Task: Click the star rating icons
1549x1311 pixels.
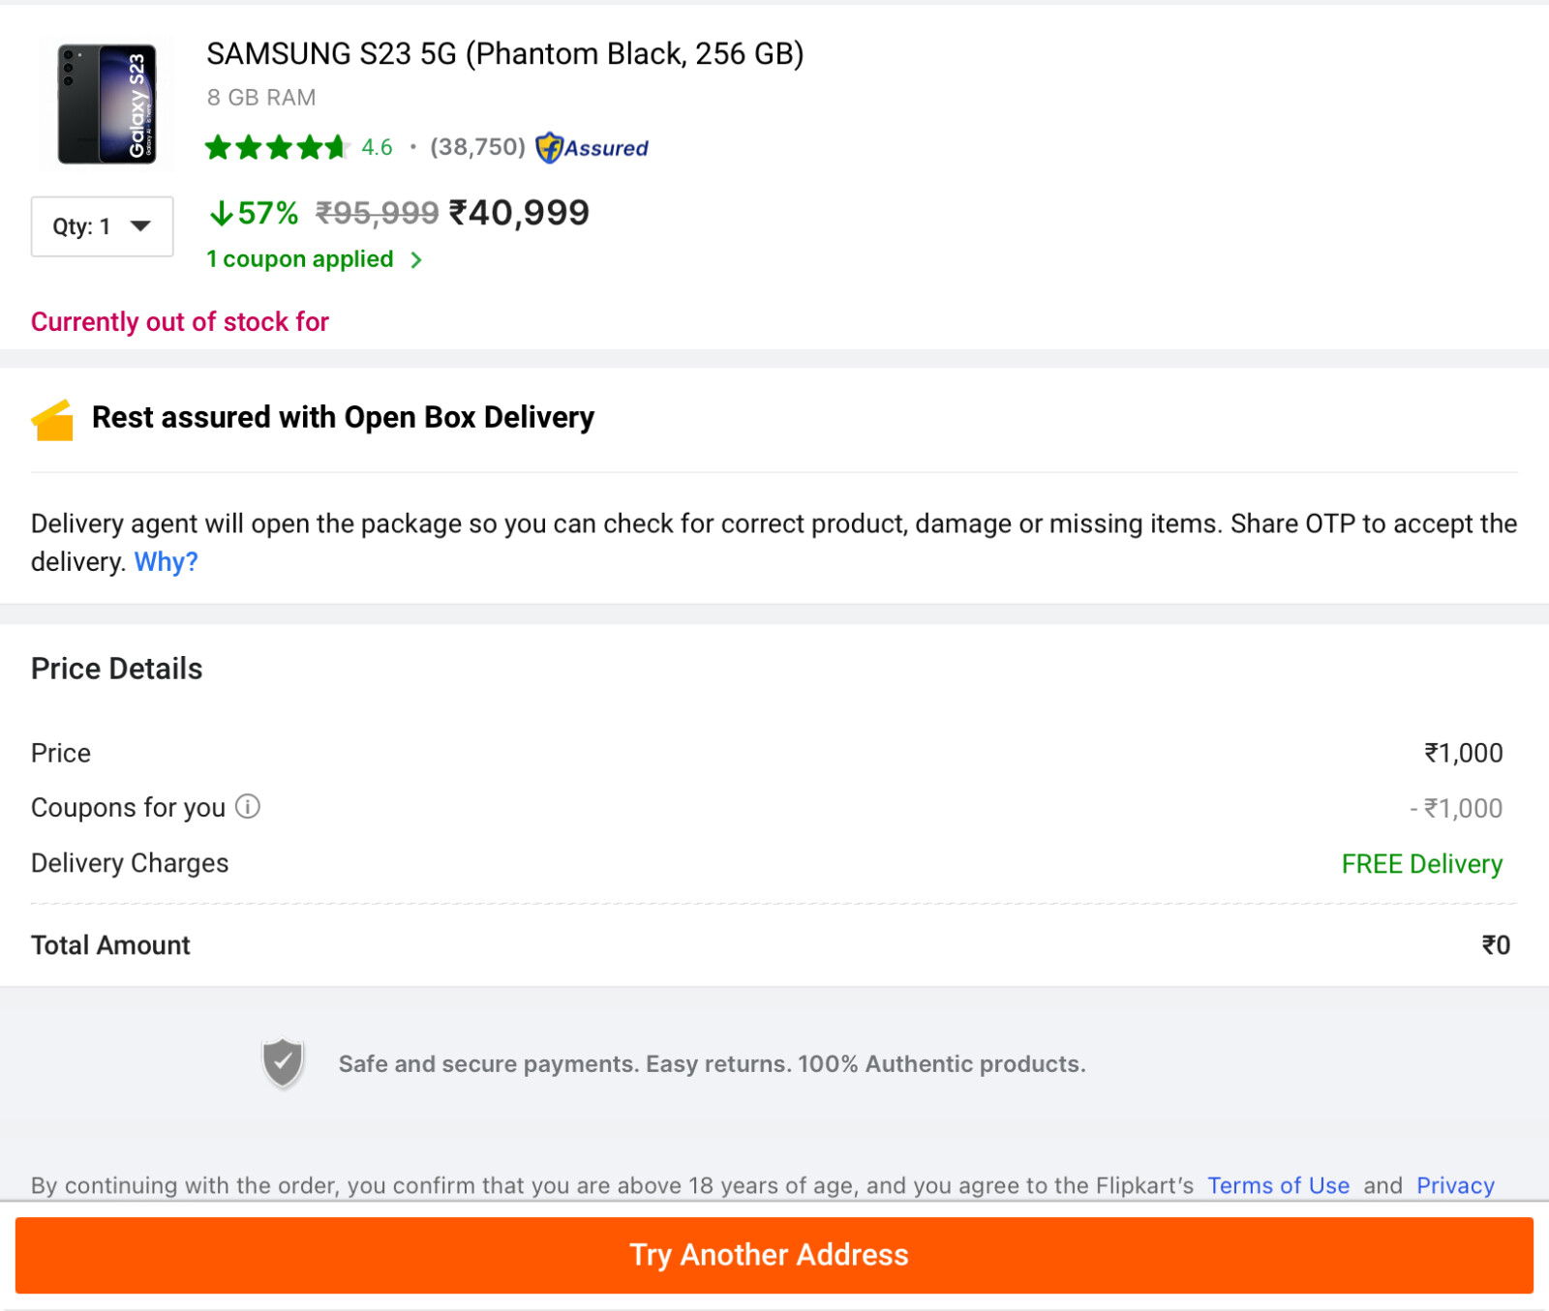Action: (x=275, y=148)
